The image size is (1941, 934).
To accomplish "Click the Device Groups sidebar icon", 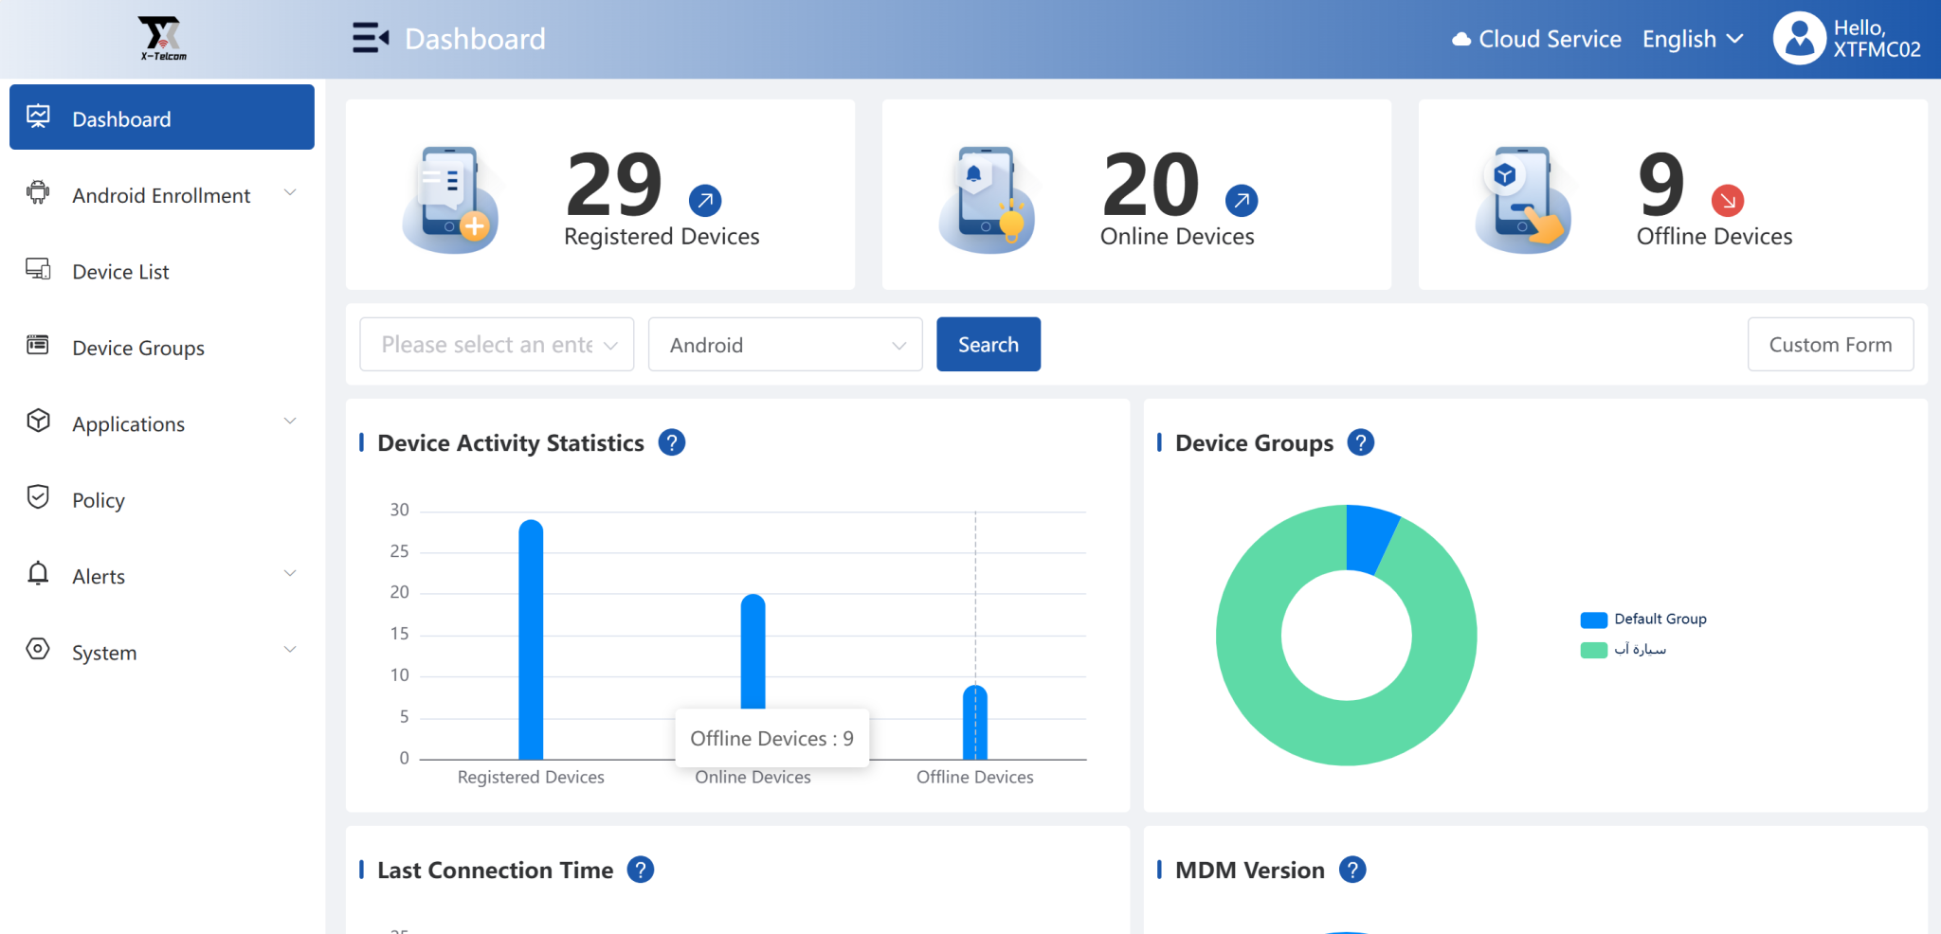I will (38, 347).
